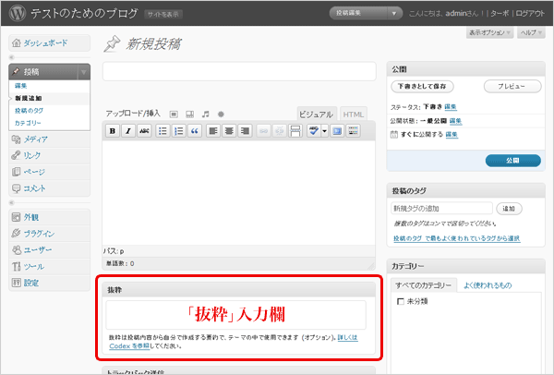Edit 公開状態 via 編集 link
Viewport: 554px width, 375px height.
pos(456,121)
